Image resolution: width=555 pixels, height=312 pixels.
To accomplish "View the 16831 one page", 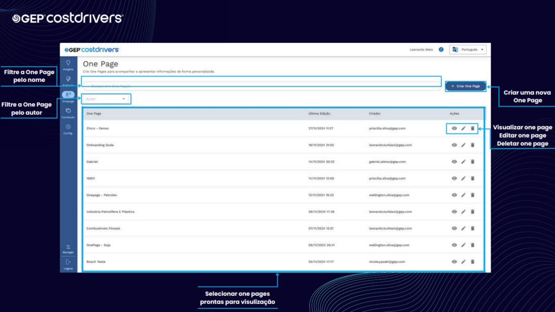I will coord(454,178).
